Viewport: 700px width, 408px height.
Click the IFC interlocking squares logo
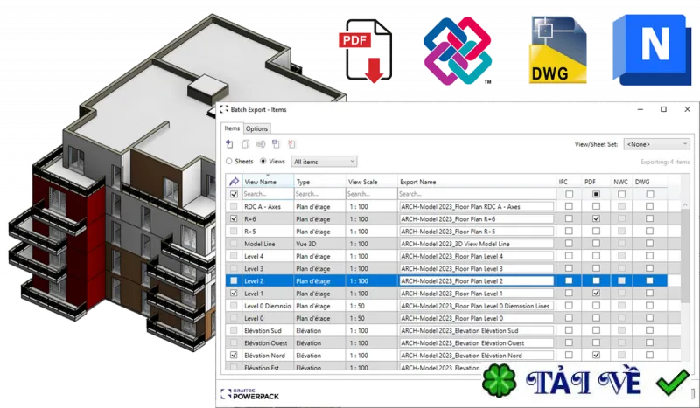click(458, 51)
